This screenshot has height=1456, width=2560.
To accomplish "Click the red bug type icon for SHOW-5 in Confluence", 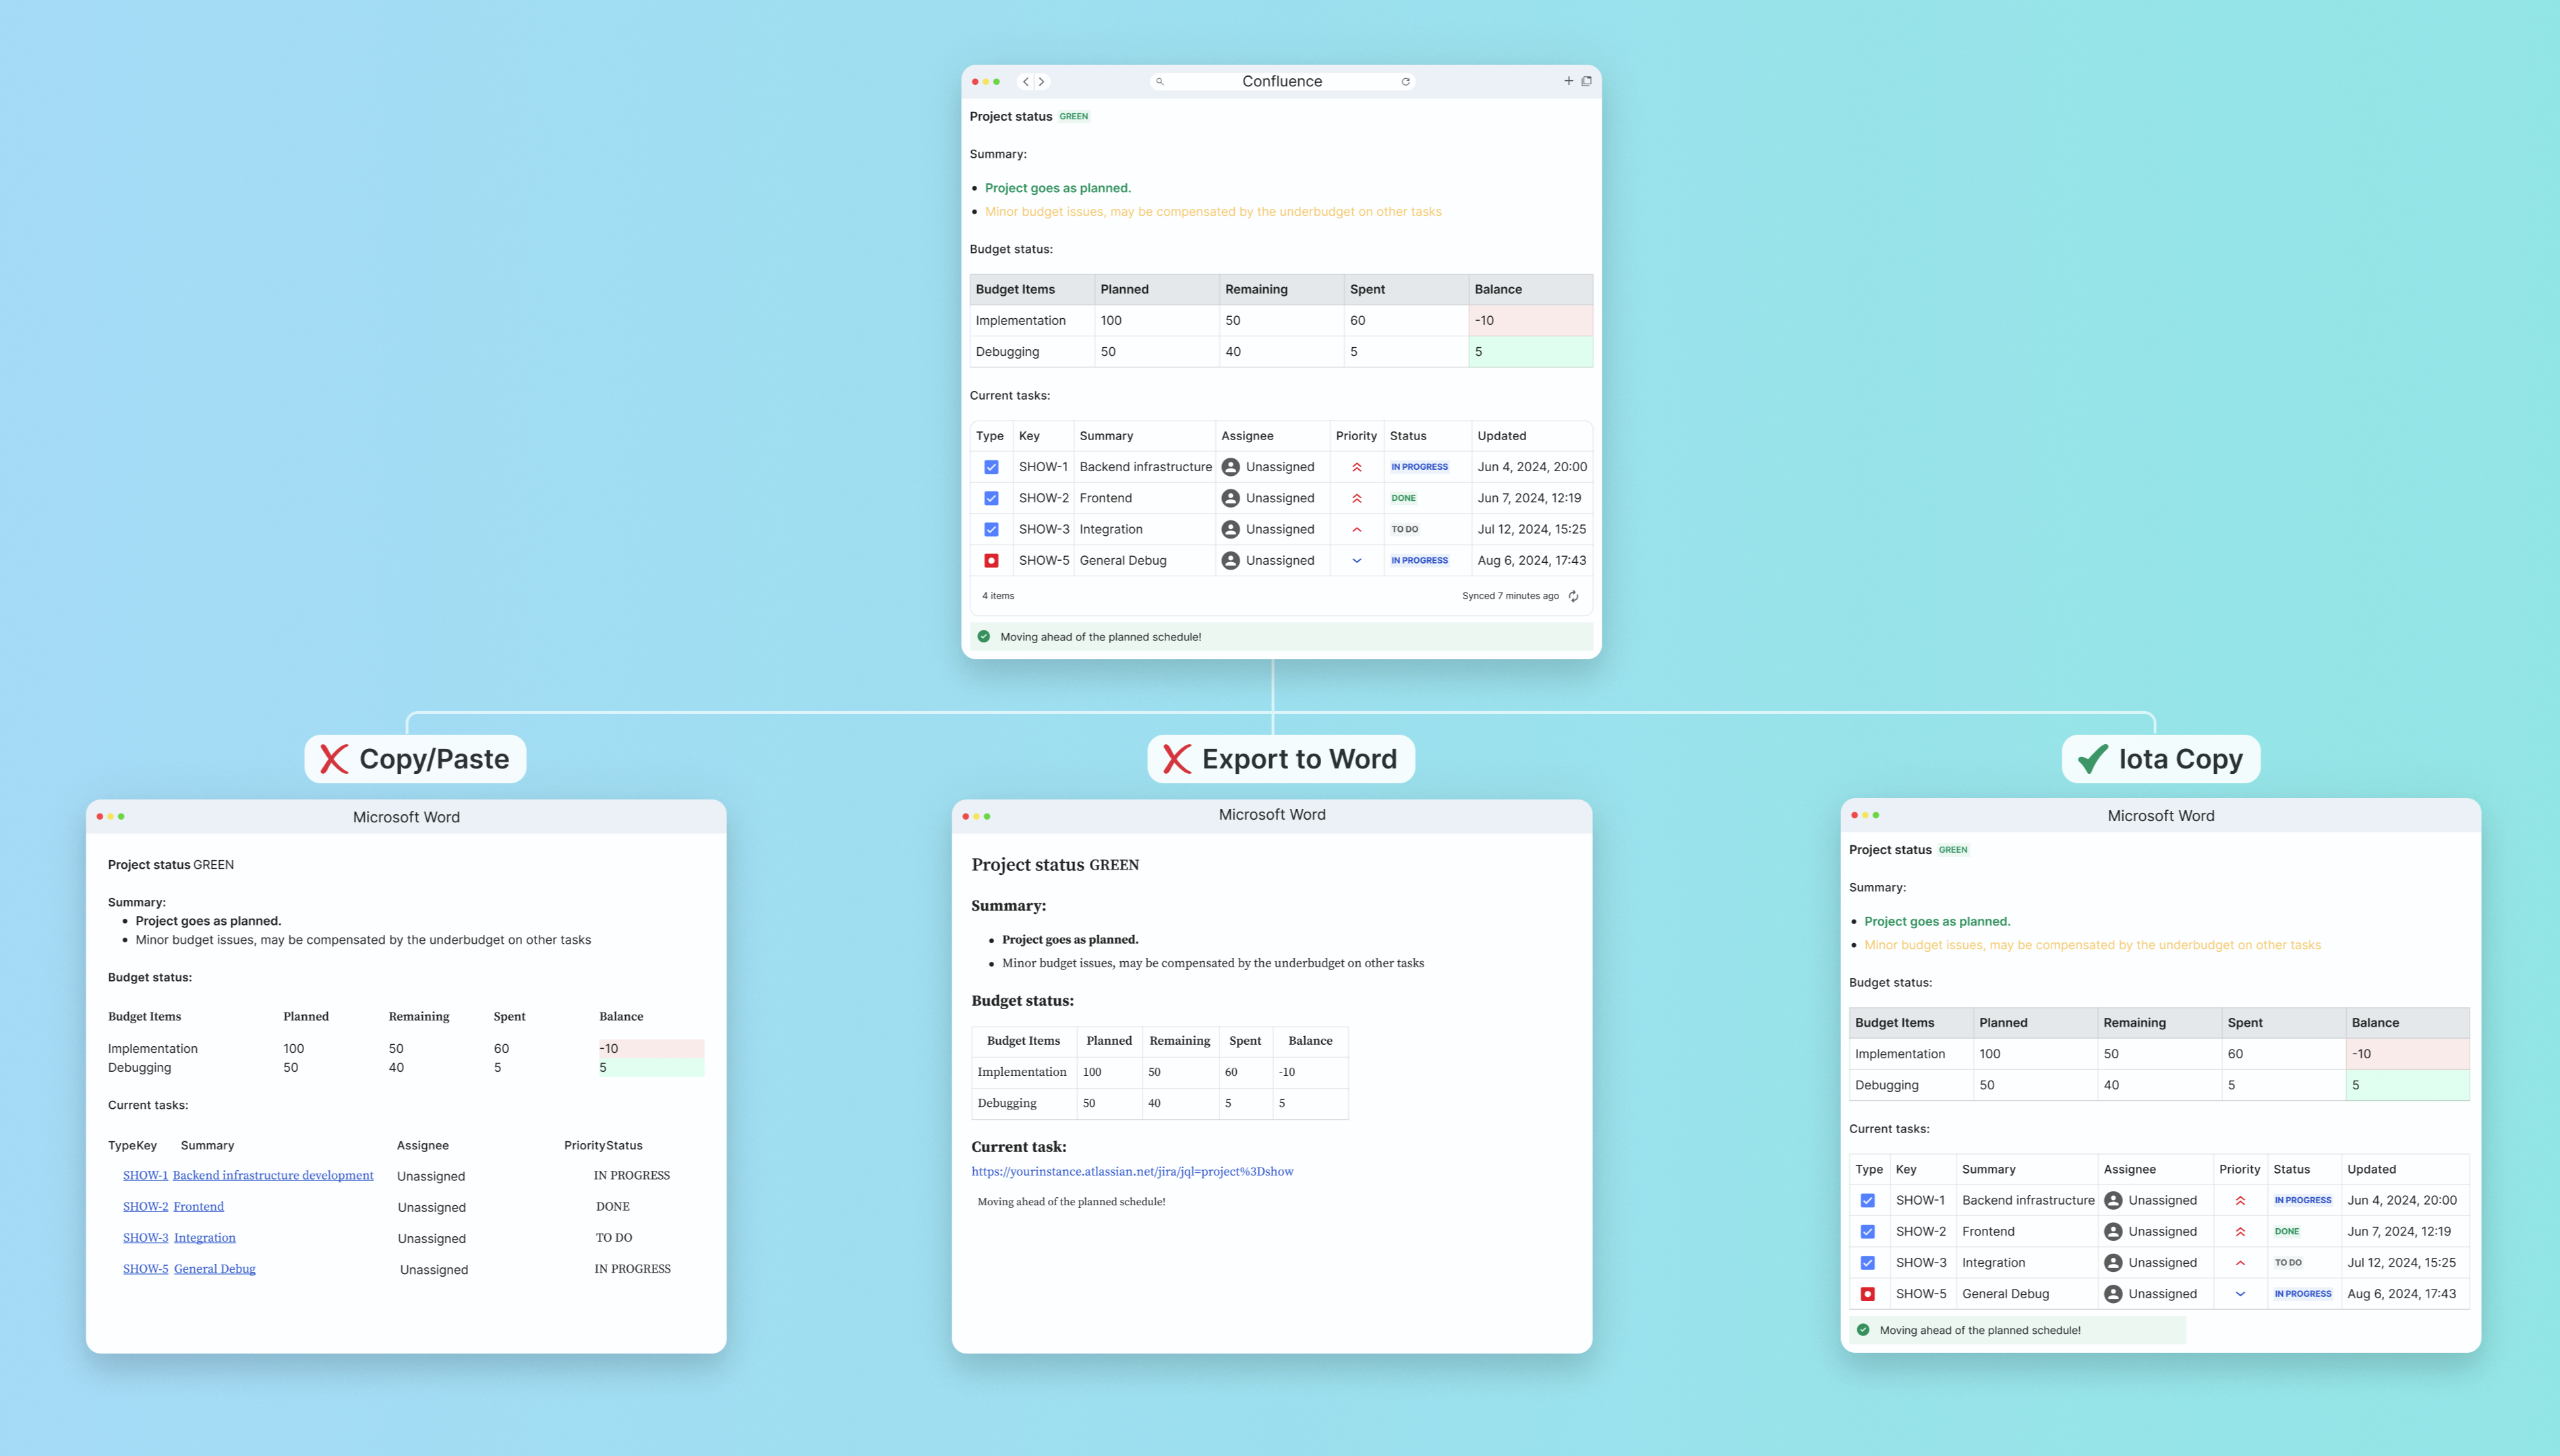I will (991, 561).
